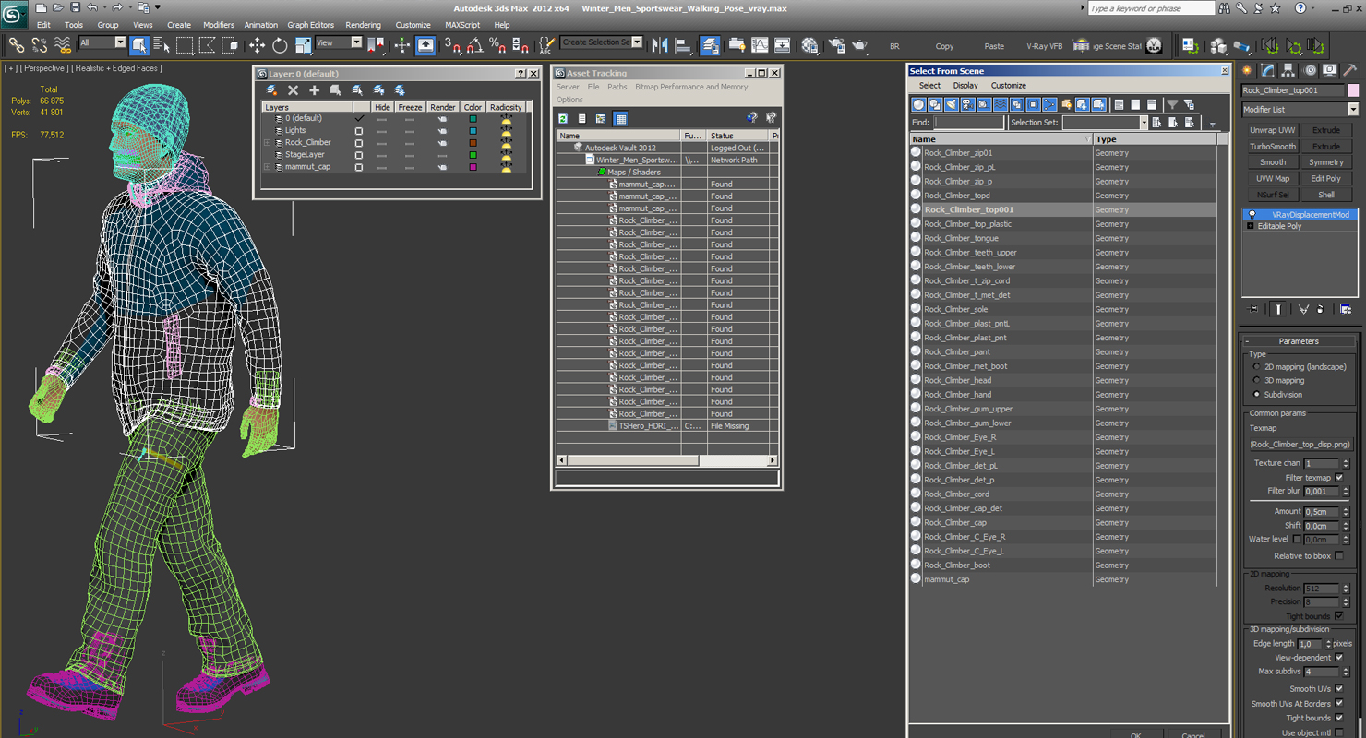
Task: Click Select All icon in Select From Scene
Action: [x=1119, y=104]
